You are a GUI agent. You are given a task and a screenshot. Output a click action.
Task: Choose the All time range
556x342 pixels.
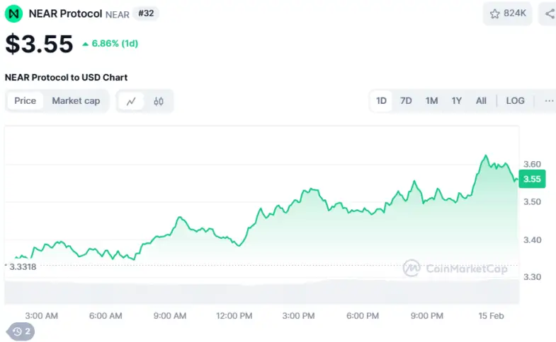coord(481,101)
